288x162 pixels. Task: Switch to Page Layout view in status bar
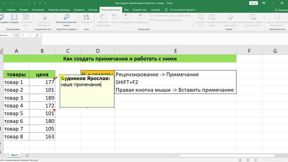248,160
